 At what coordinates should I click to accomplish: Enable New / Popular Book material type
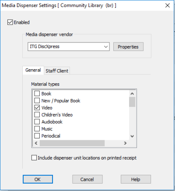[x=37, y=100]
